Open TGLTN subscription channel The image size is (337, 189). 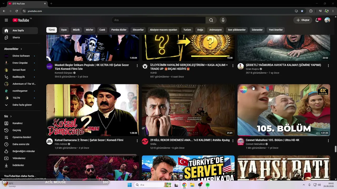coord(20,98)
